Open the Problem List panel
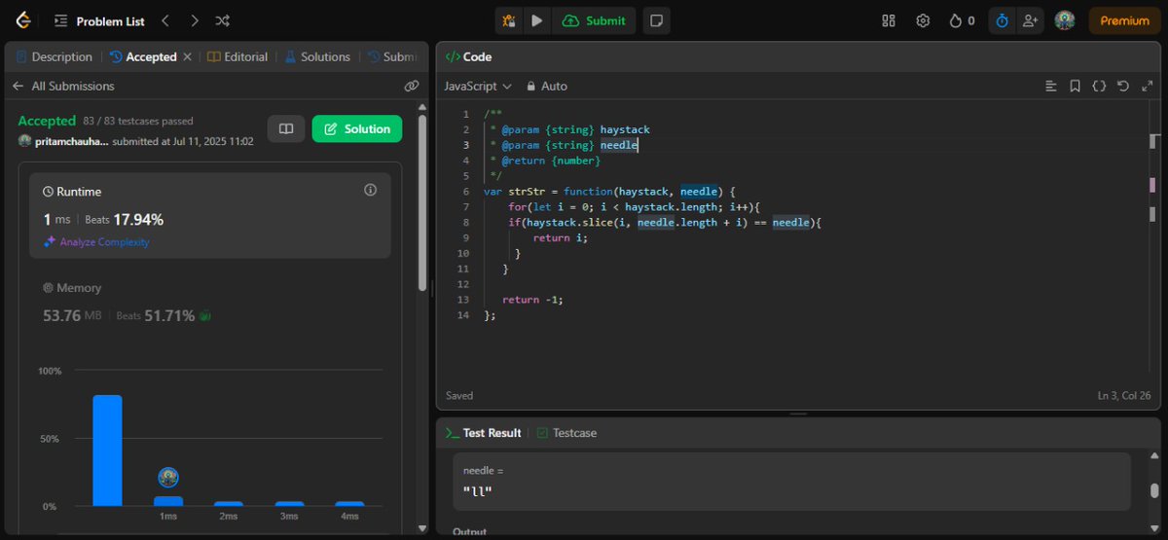Viewport: 1168px width, 540px height. coord(100,20)
